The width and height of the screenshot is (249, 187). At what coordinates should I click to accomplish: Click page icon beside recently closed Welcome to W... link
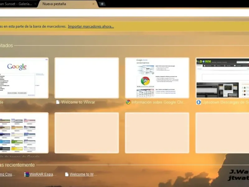67,175
